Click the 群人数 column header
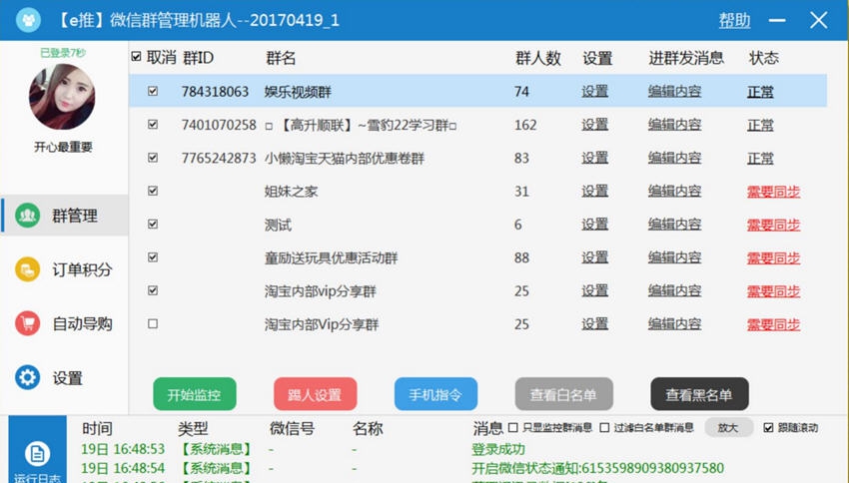849x483 pixels. pos(538,58)
